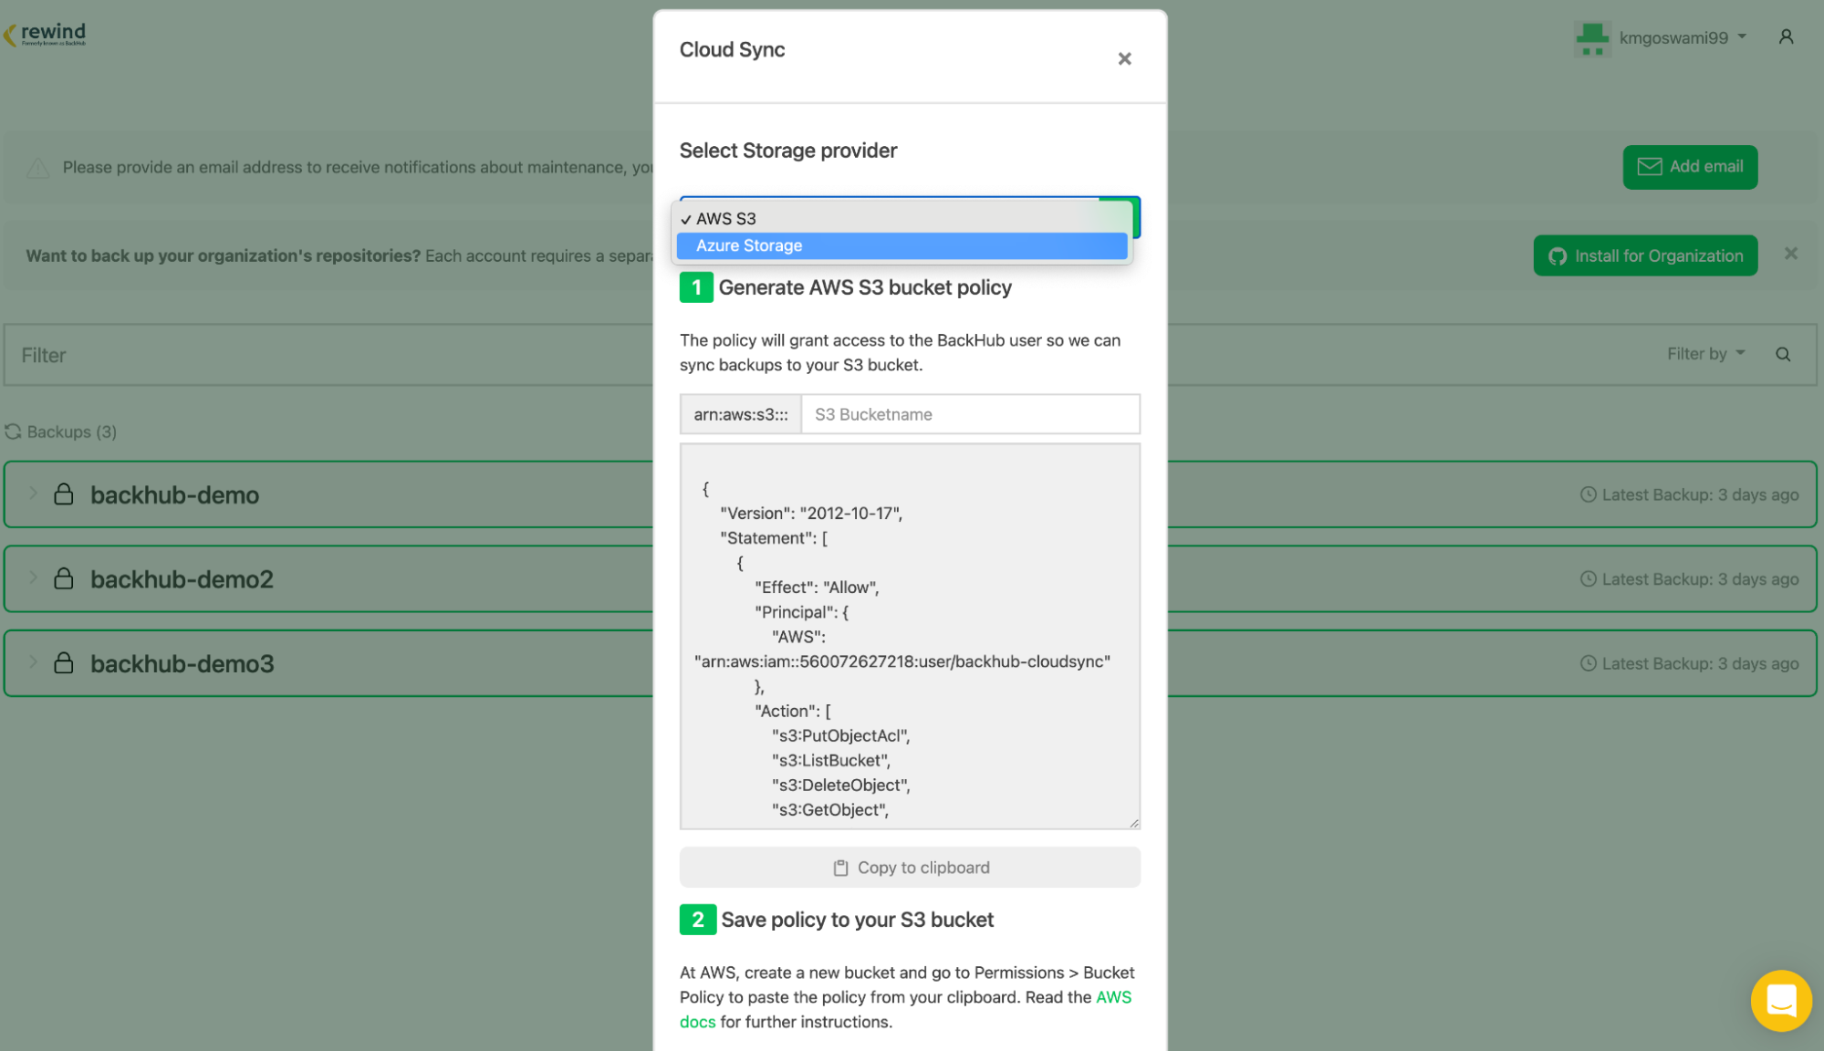Click the Add email button
The height and width of the screenshot is (1051, 1824).
click(x=1690, y=167)
